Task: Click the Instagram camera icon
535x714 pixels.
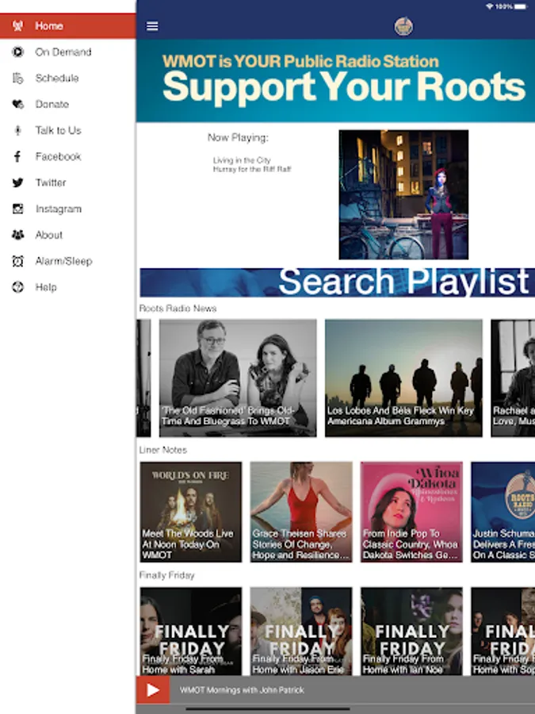Action: 17,209
